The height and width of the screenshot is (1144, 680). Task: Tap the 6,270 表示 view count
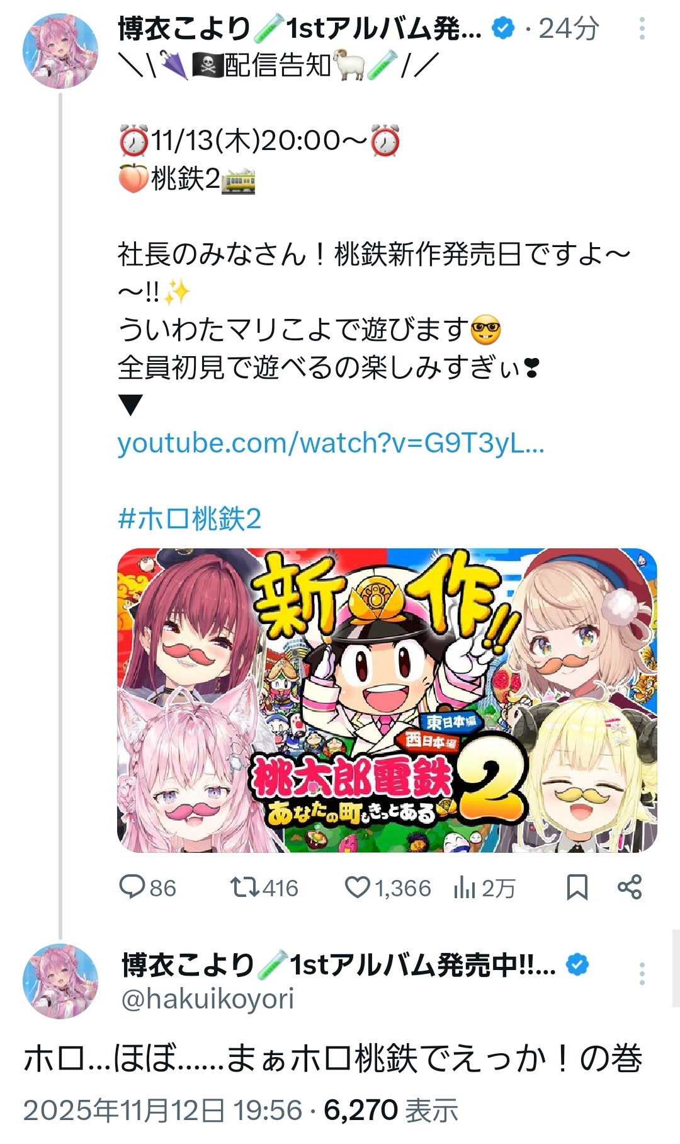pyautogui.click(x=391, y=1111)
